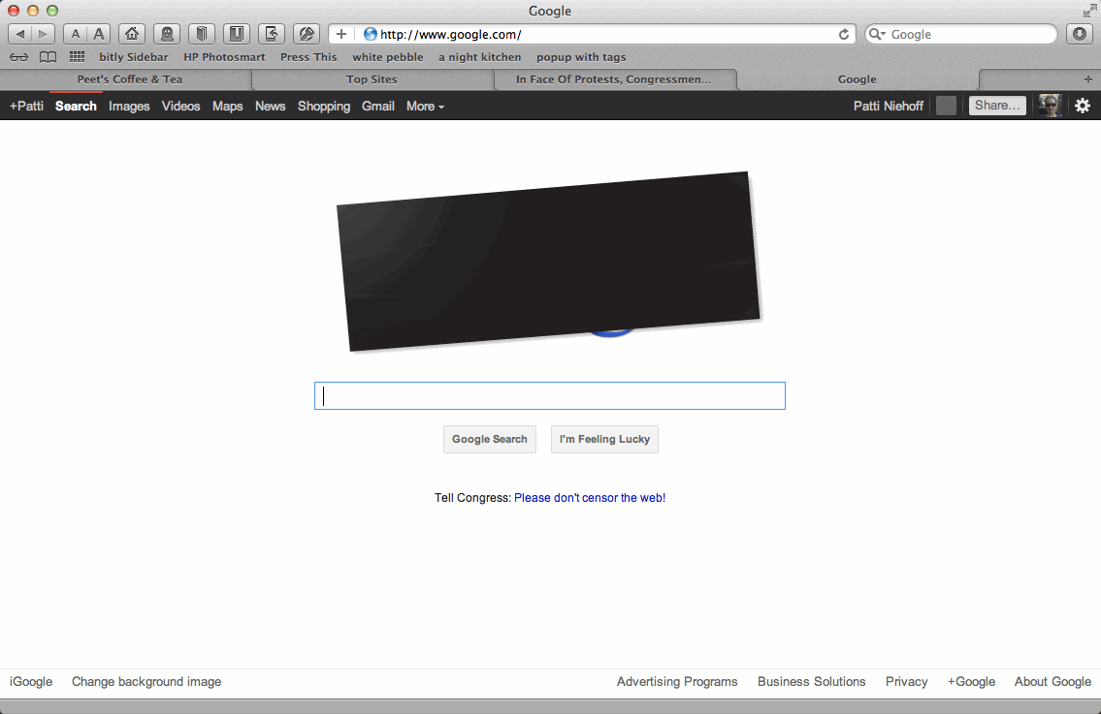
Task: Click the profile photo thumbnail
Action: point(1050,106)
